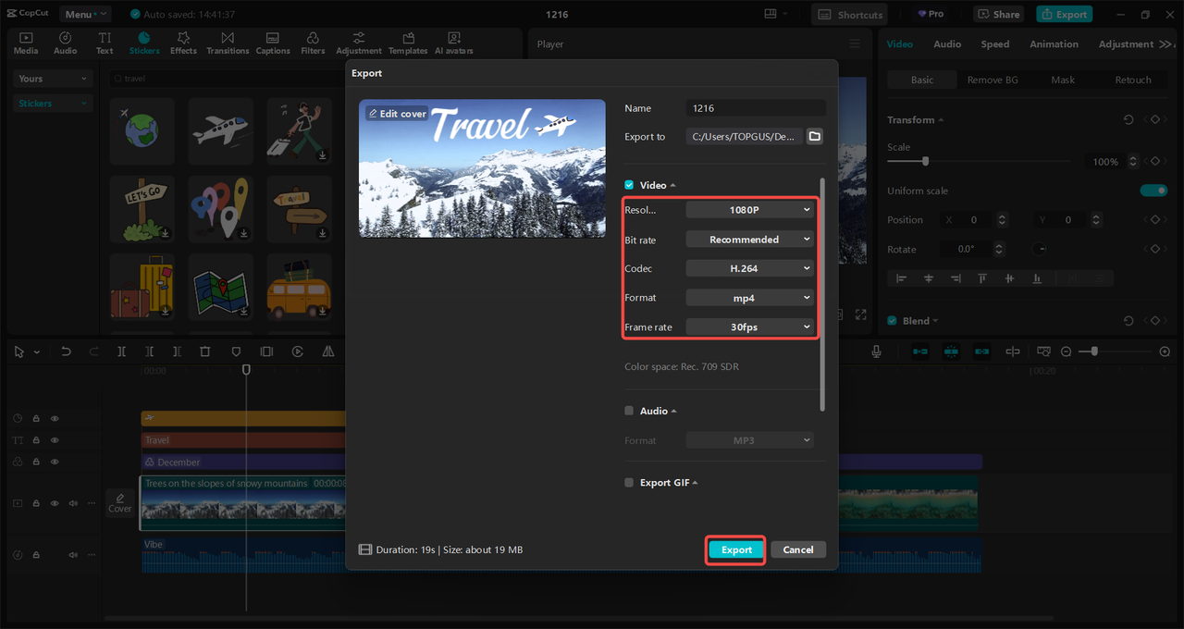Collapse the Transform section arrow
1184x629 pixels.
pyautogui.click(x=941, y=120)
